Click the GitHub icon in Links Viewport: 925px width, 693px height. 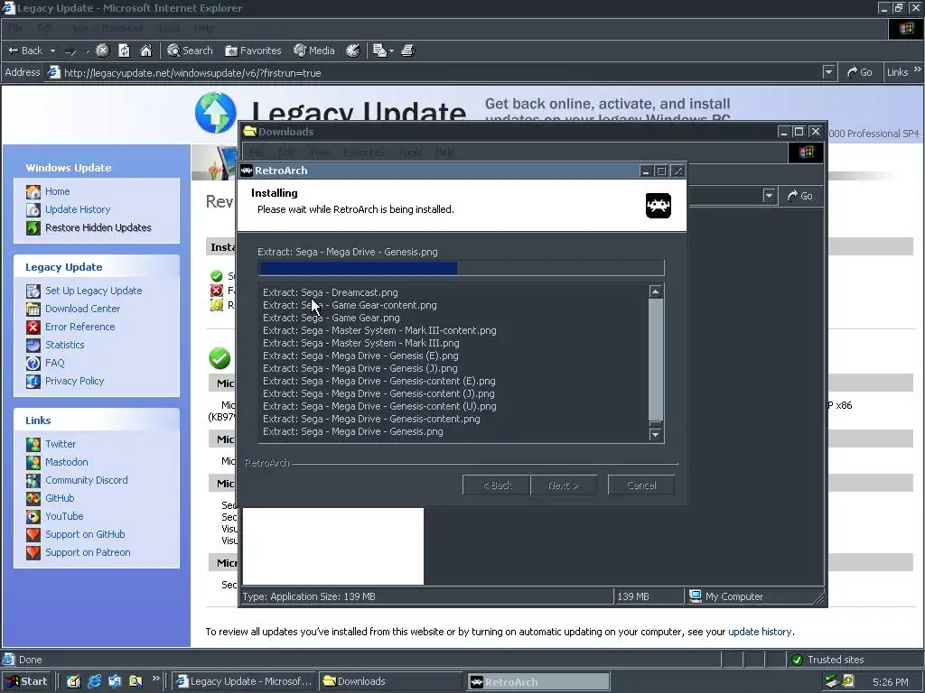(33, 498)
